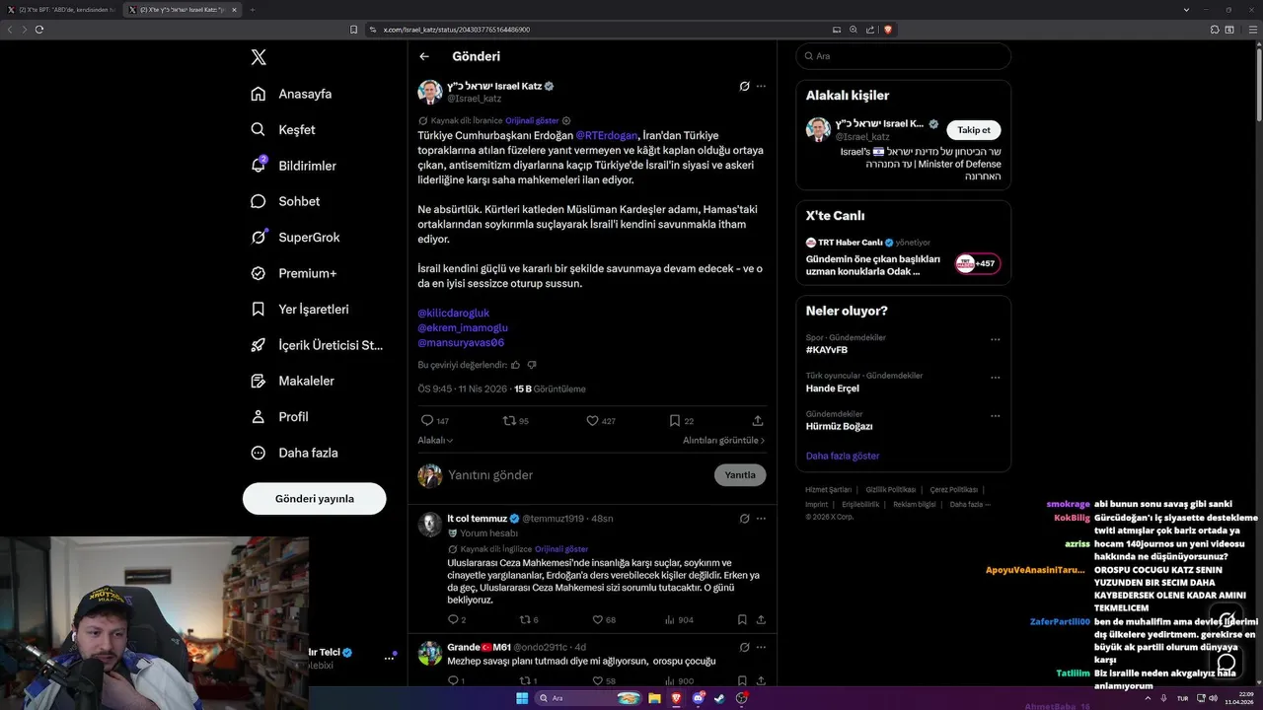Open more options on Israel Katz post
This screenshot has width=1263, height=710.
[761, 86]
